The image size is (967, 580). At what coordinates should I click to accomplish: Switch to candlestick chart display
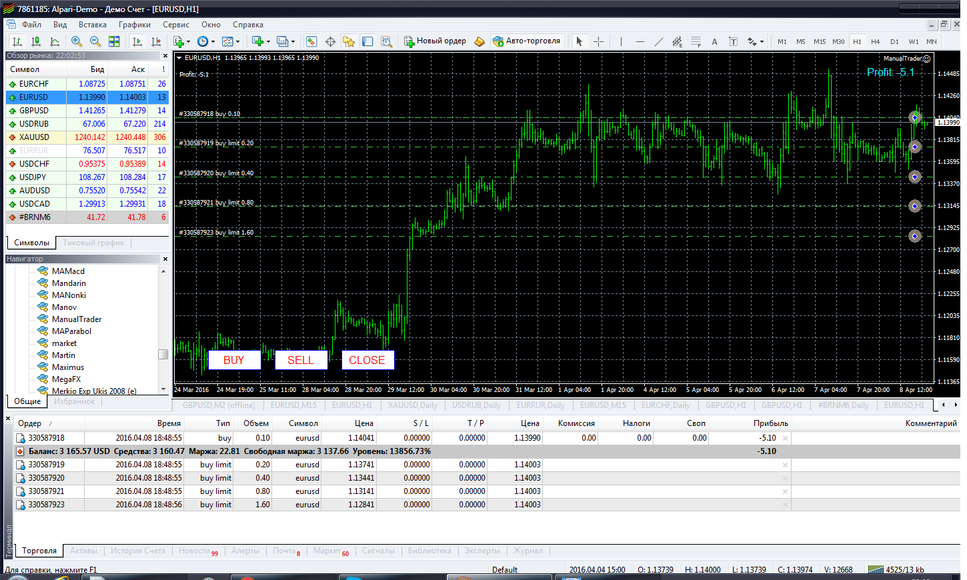(x=36, y=41)
